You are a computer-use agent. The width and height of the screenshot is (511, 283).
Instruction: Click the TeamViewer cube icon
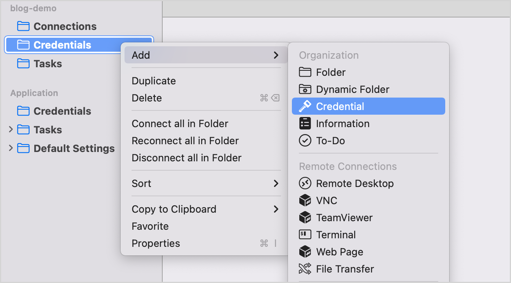pyautogui.click(x=305, y=218)
